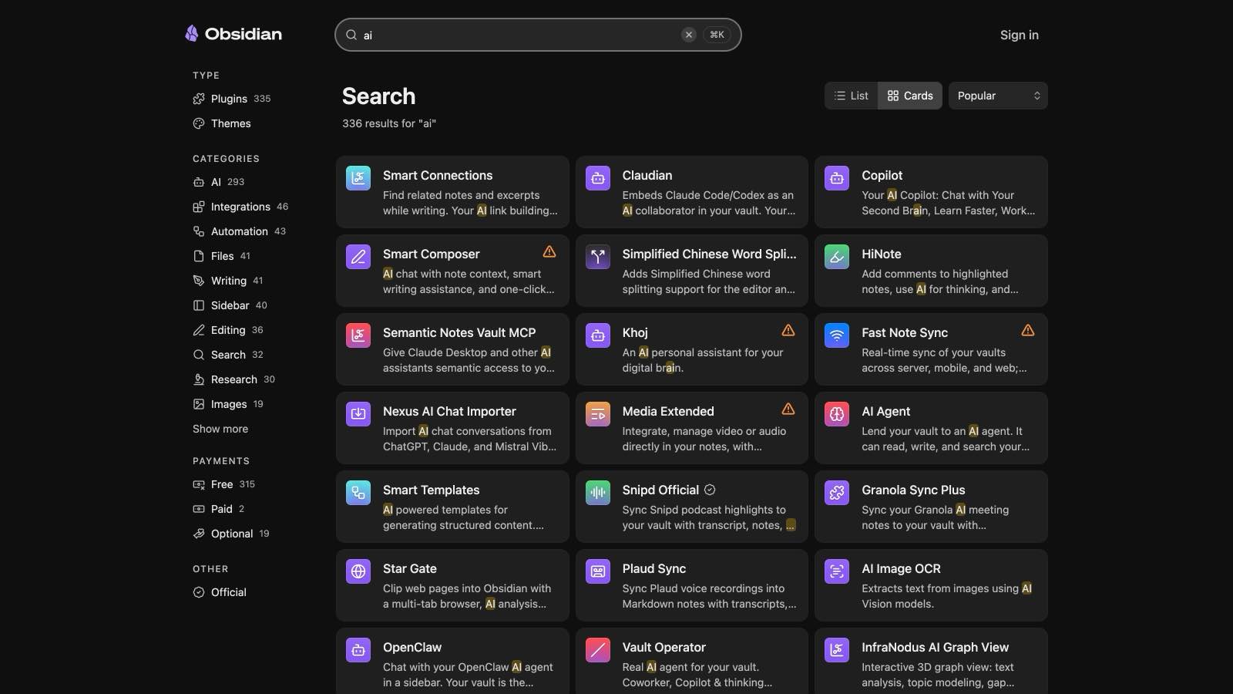Open the Smart Composer plugin icon
1233x694 pixels.
tap(358, 257)
